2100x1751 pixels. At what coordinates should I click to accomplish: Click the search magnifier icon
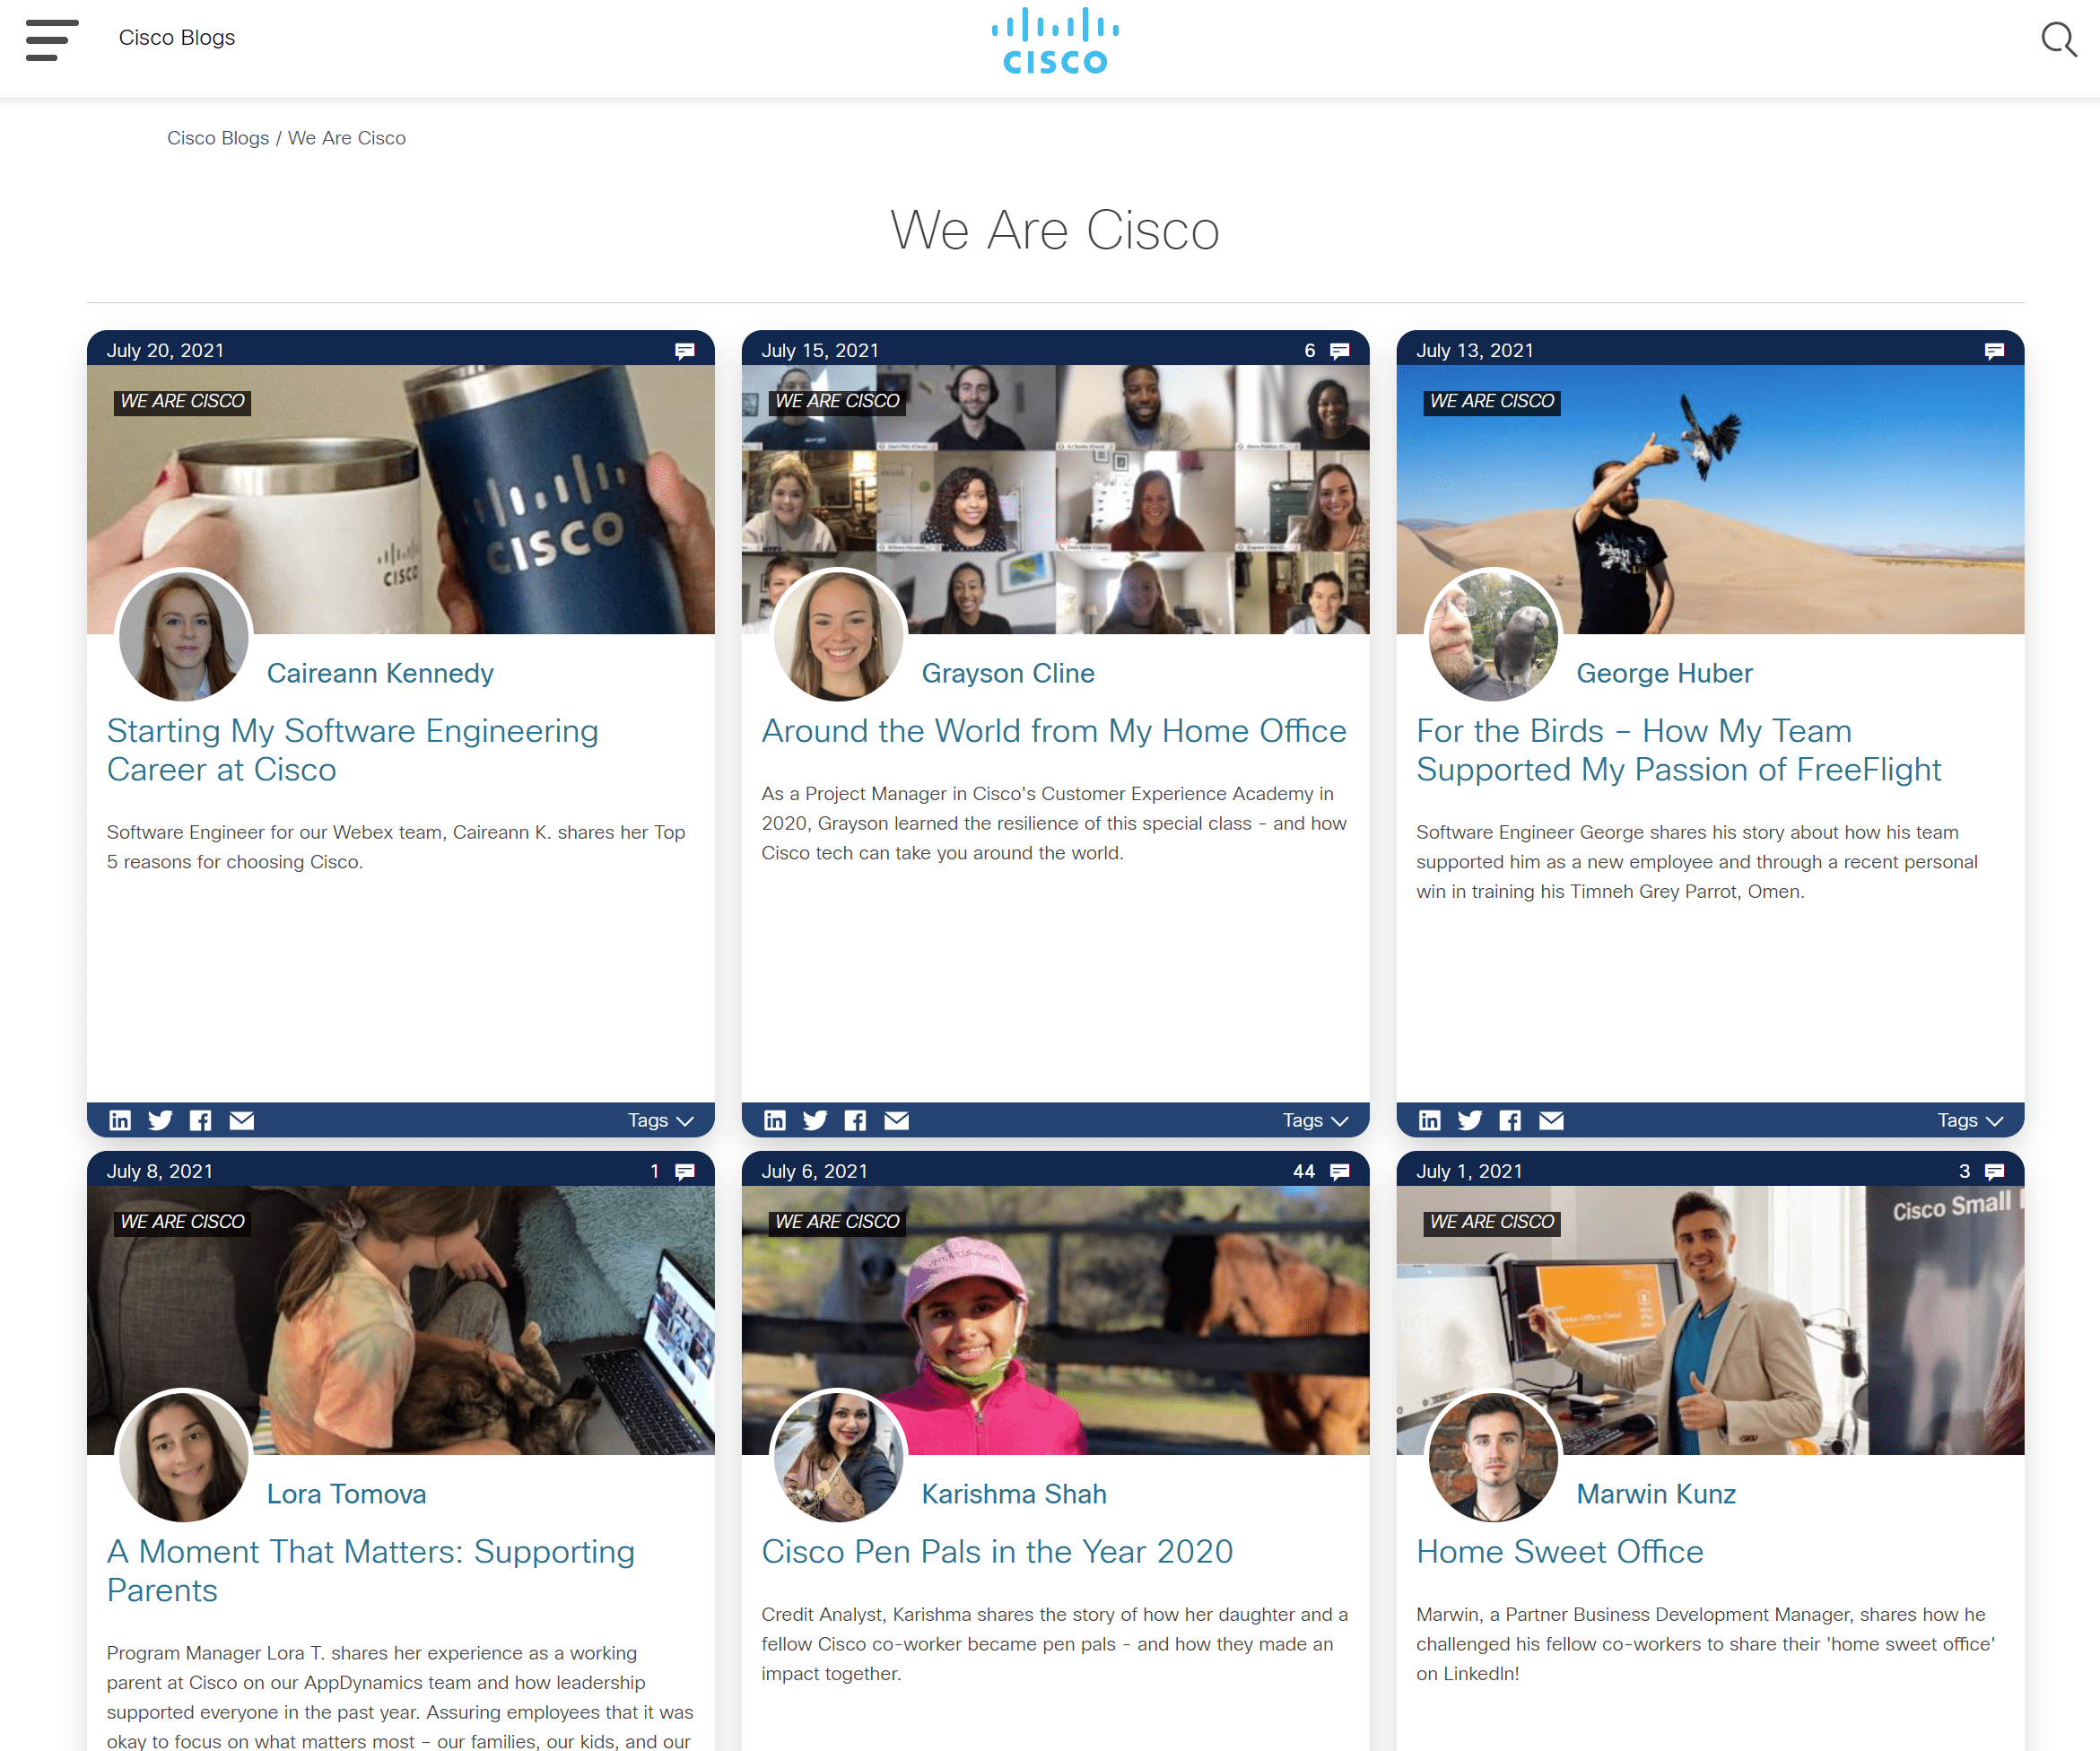pyautogui.click(x=2059, y=40)
